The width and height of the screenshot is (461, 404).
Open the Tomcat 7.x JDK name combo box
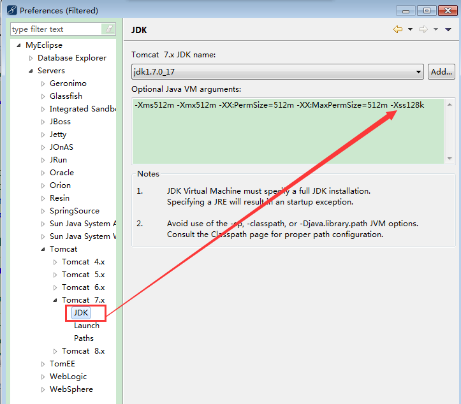pyautogui.click(x=277, y=72)
